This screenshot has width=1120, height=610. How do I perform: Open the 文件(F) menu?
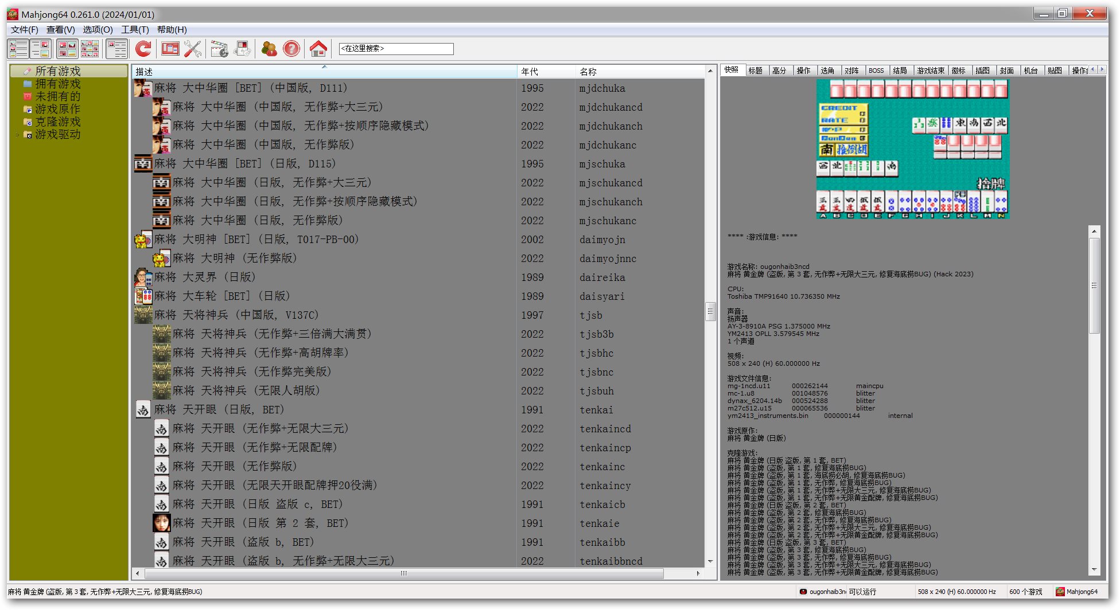24,29
